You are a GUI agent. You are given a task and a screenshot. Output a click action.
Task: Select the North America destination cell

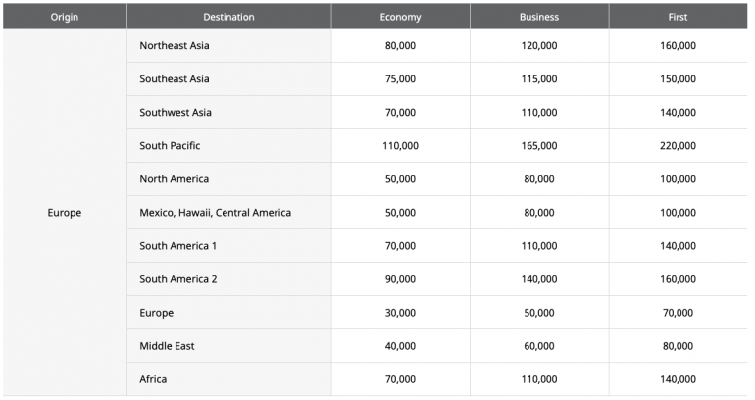[x=174, y=179]
